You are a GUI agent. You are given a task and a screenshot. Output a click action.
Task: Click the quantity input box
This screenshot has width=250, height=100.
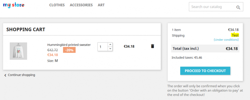click(102, 47)
